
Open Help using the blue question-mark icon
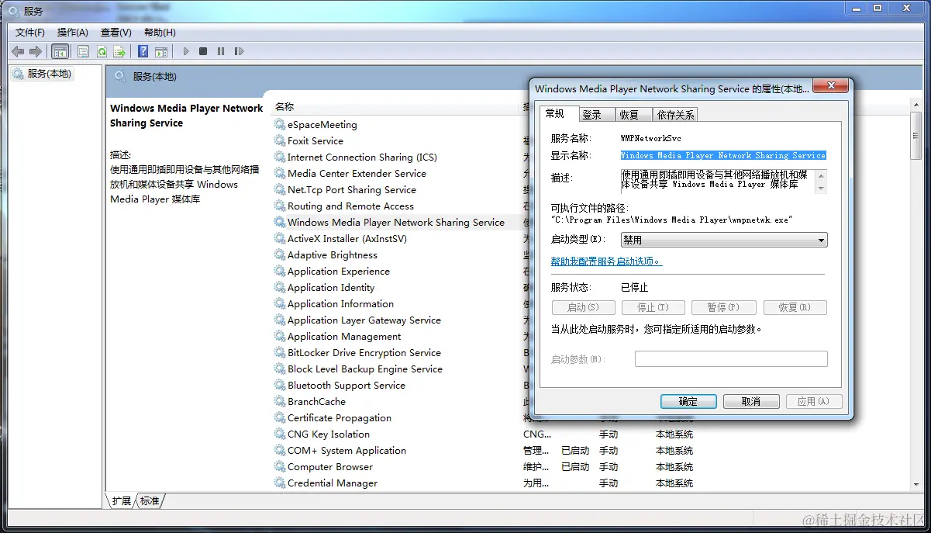pos(143,51)
